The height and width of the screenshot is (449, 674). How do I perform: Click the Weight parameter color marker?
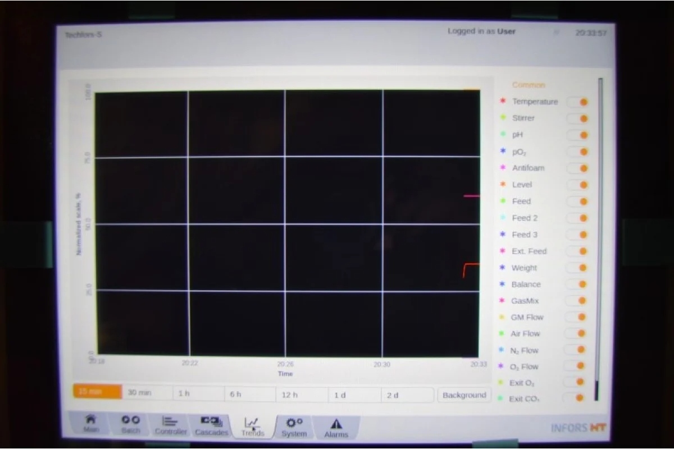(502, 268)
